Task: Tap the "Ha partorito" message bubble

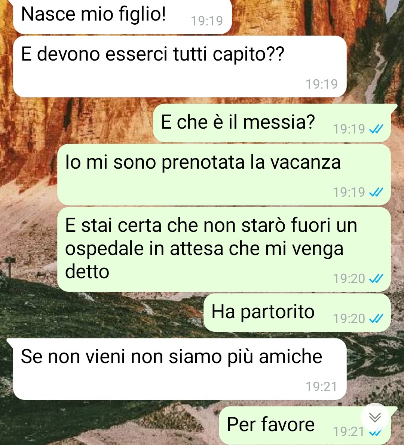Action: click(297, 313)
